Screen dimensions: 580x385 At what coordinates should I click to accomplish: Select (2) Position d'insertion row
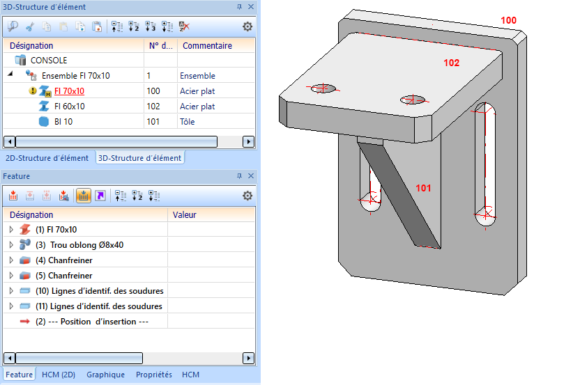(x=92, y=322)
